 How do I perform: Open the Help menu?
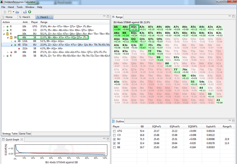(x=40, y=7)
